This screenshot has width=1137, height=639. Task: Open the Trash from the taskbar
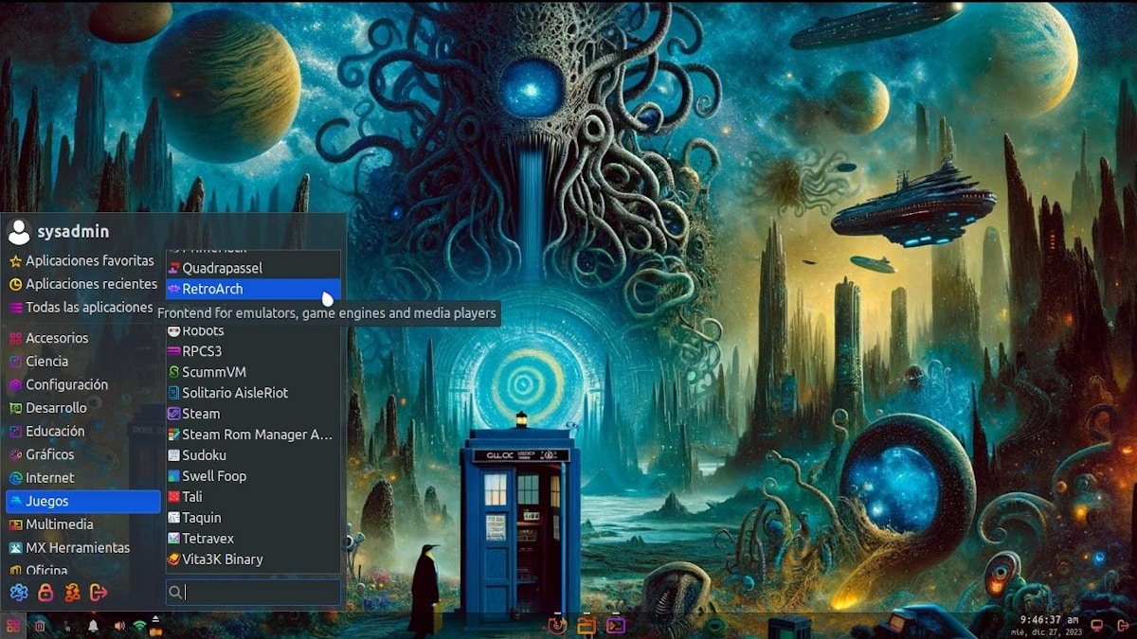[x=40, y=626]
